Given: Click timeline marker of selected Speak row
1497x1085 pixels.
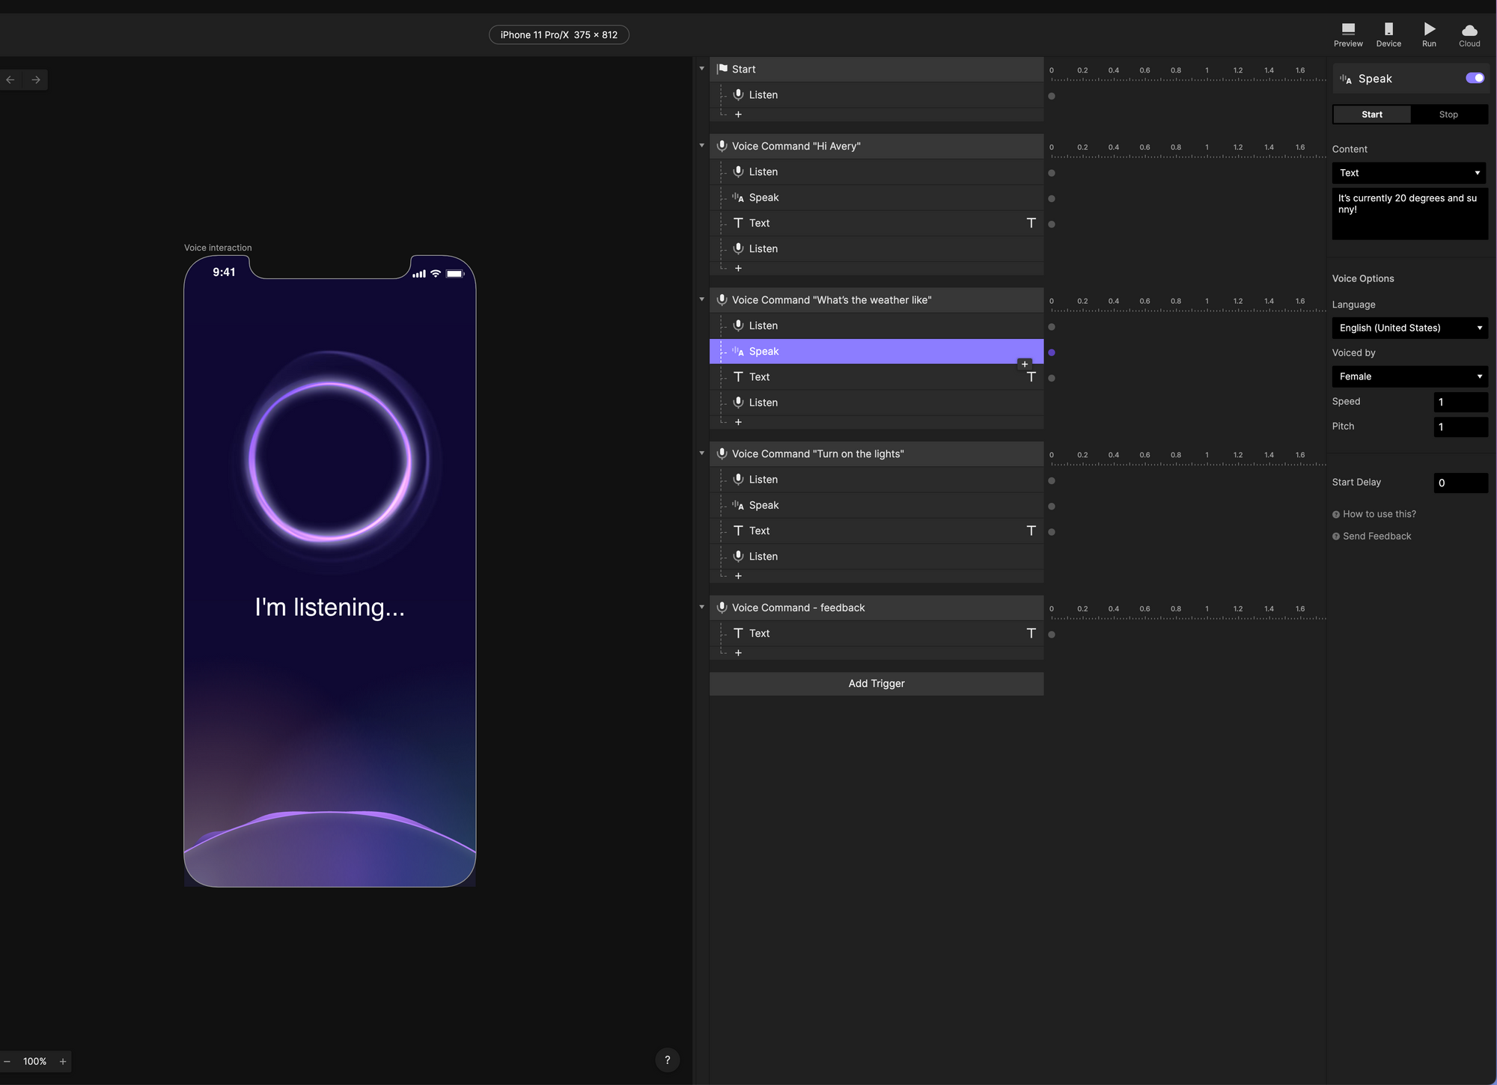Looking at the screenshot, I should click(1052, 352).
